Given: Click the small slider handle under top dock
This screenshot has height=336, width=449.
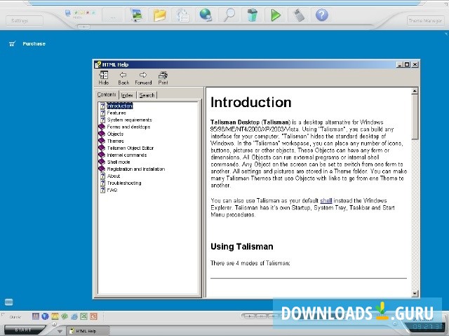Looking at the screenshot, I should 83,27.
